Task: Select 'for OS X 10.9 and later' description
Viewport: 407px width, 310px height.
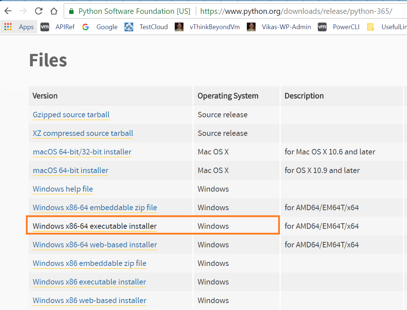Action: (322, 170)
